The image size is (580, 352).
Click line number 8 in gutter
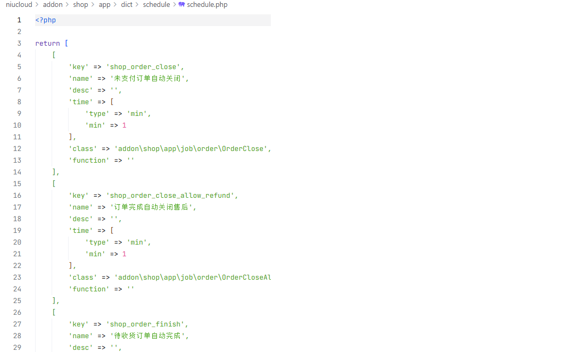19,102
